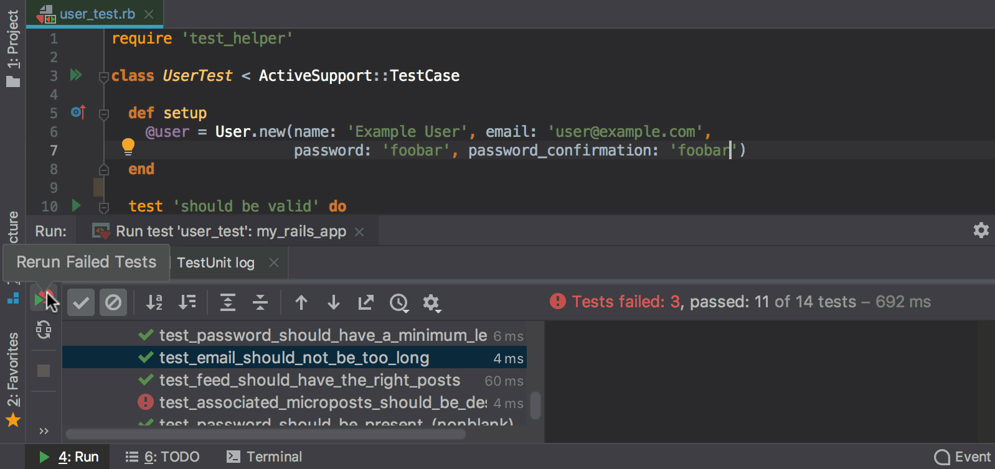Viewport: 995px width, 469px height.
Task: Select failed test_associated_microposts_should_be_de result
Action: [295, 402]
